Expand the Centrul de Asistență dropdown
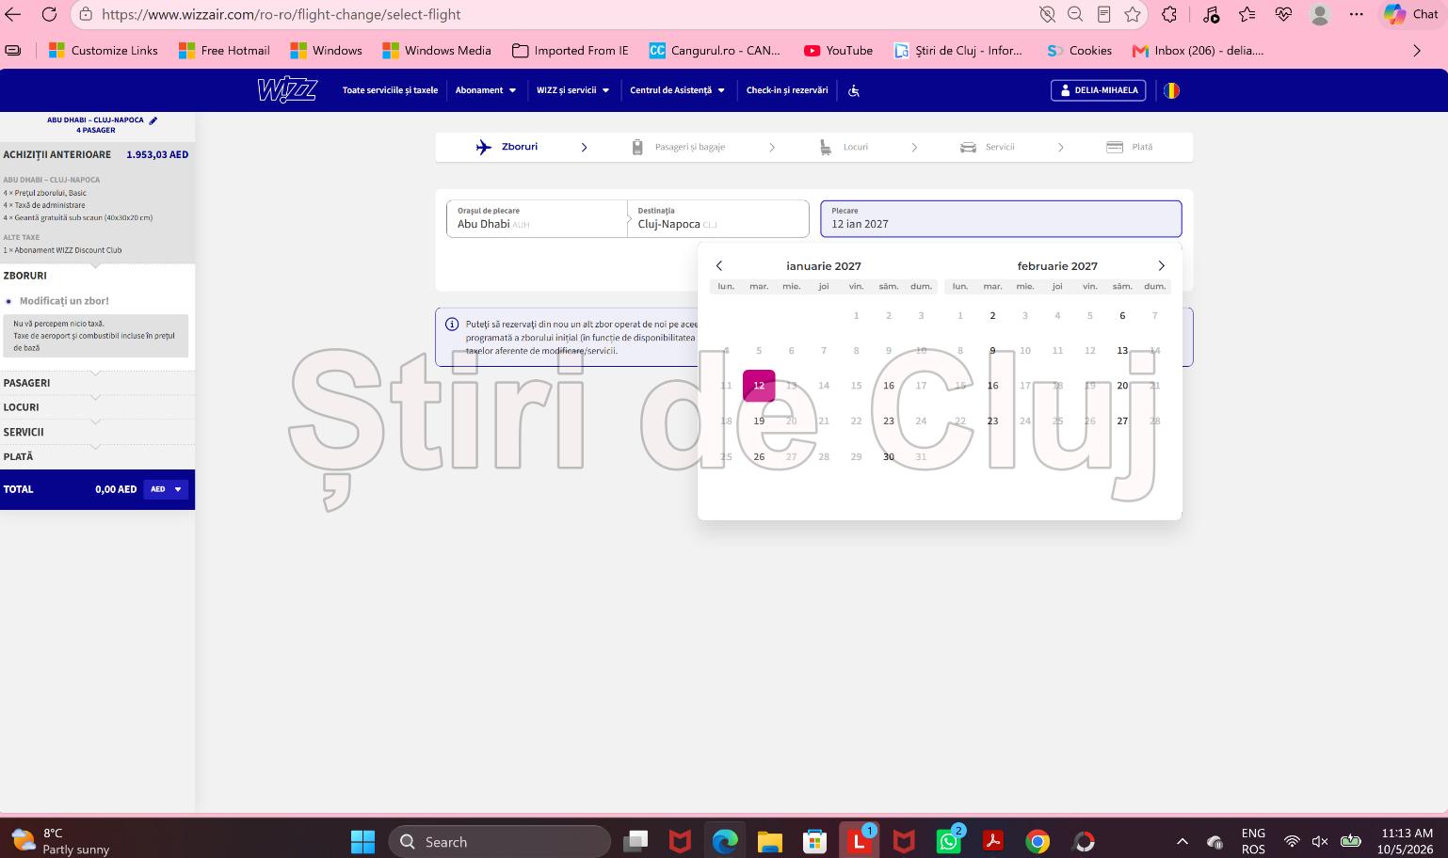The height and width of the screenshot is (858, 1448). 678,90
